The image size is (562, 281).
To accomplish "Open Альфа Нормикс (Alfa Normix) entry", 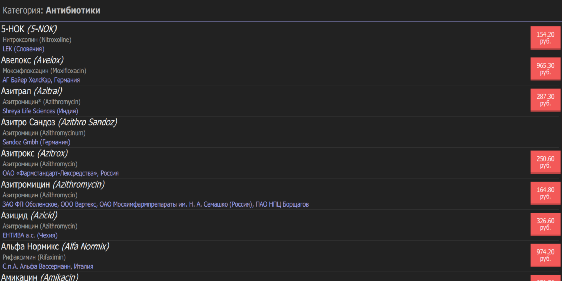I will tap(55, 247).
